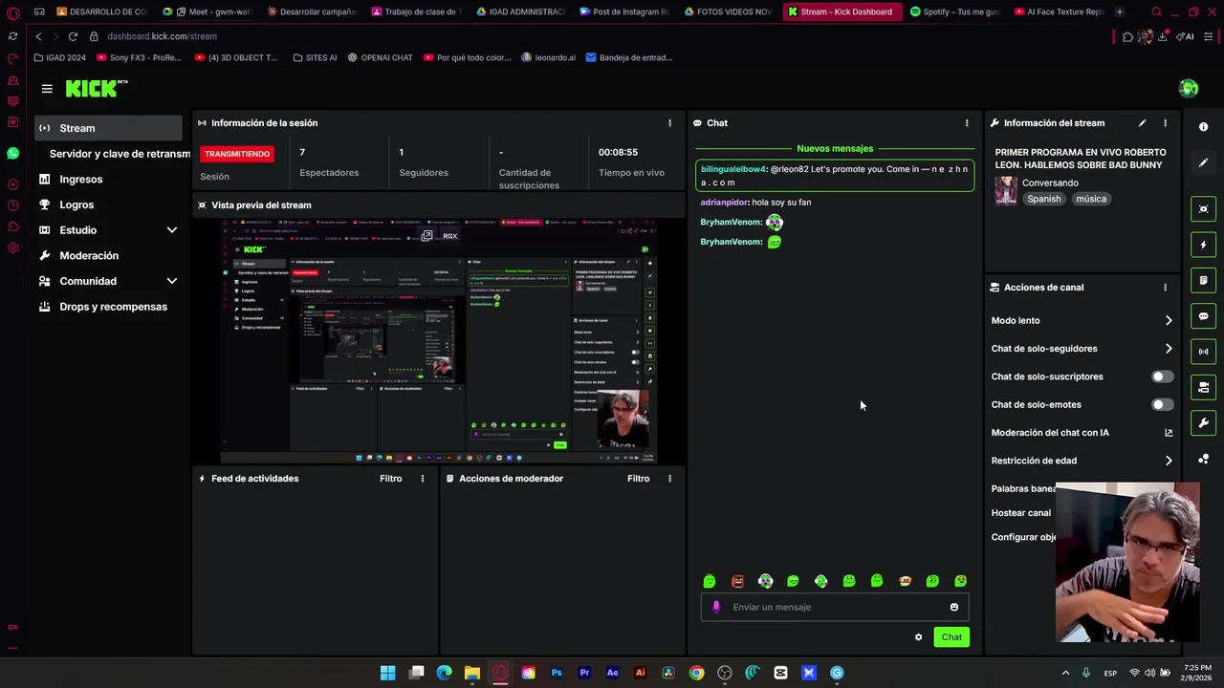Open Chat panel three-dot menu
Viewport: 1224px width, 688px height.
(967, 122)
